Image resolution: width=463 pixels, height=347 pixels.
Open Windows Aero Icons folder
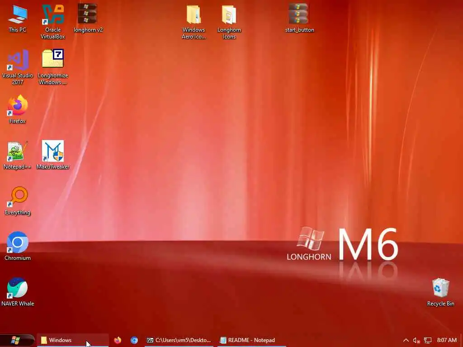[194, 22]
